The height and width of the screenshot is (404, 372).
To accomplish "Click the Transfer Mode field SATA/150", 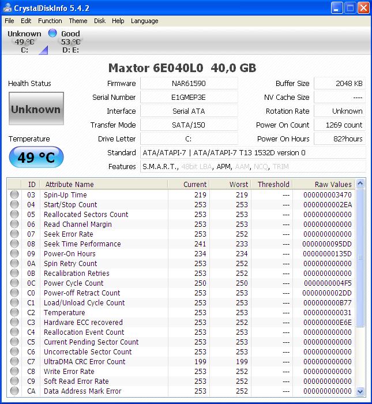I will coord(189,125).
